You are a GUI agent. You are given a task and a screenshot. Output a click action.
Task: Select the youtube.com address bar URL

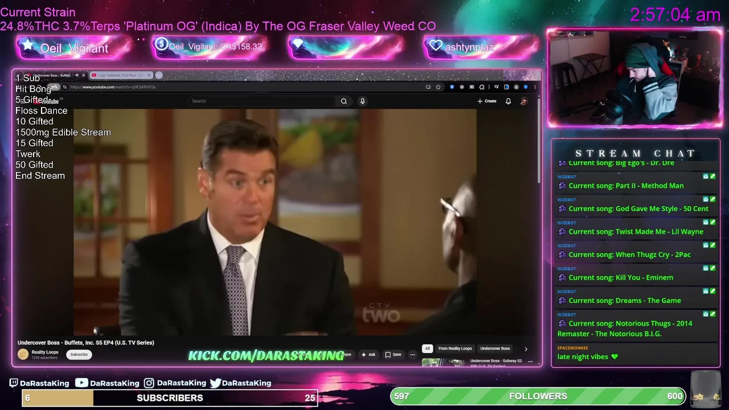(113, 87)
